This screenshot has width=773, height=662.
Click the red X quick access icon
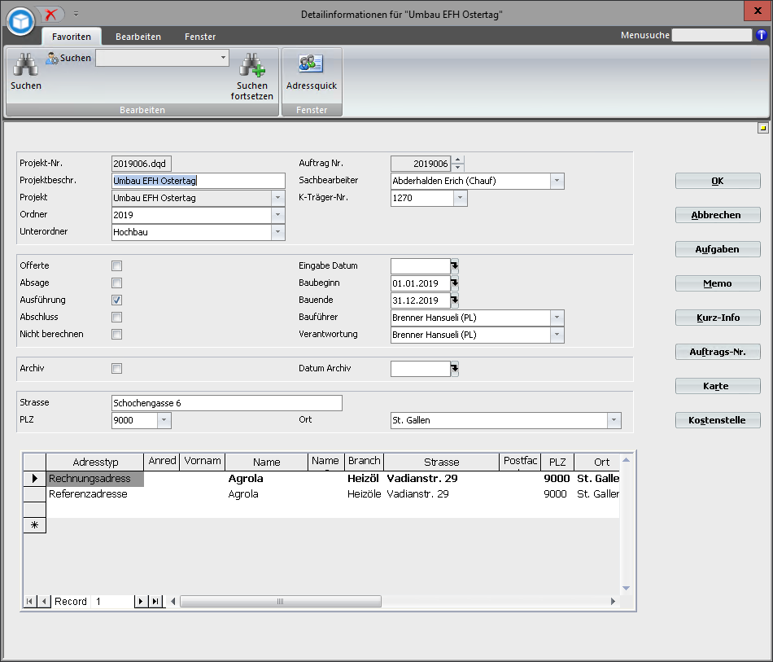51,14
